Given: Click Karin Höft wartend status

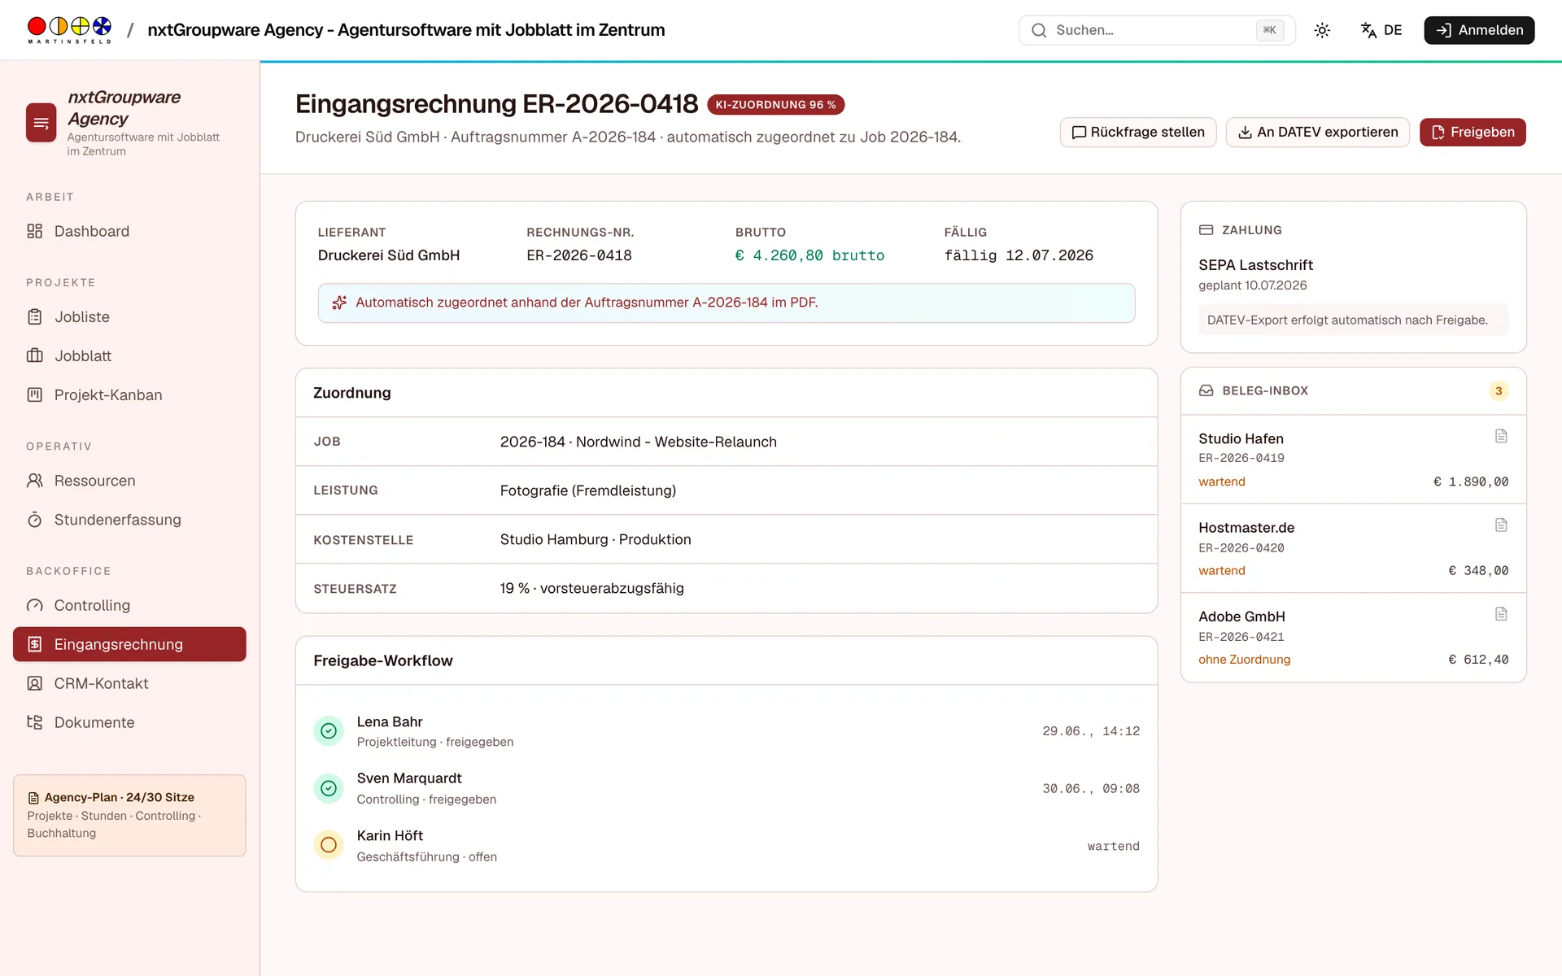Looking at the screenshot, I should pyautogui.click(x=1114, y=847).
